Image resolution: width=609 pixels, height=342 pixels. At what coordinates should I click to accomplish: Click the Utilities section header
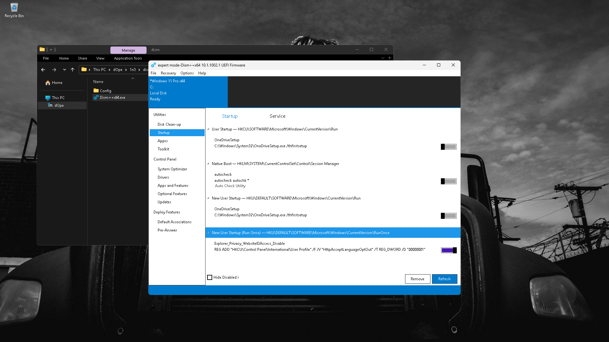click(x=160, y=115)
